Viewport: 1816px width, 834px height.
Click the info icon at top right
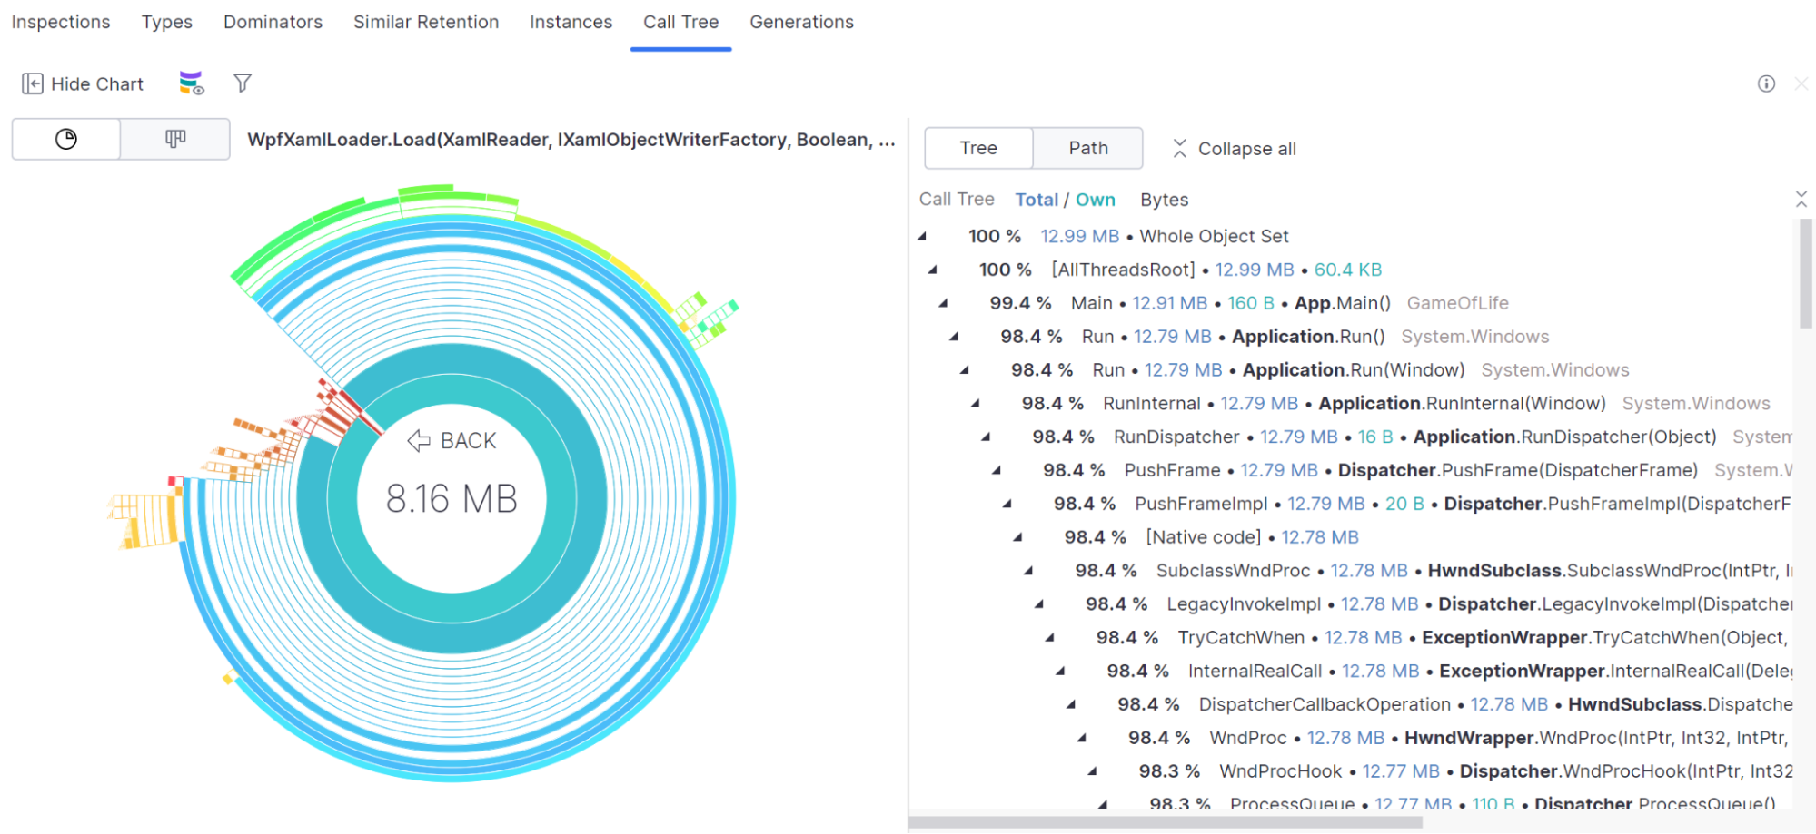(1766, 83)
